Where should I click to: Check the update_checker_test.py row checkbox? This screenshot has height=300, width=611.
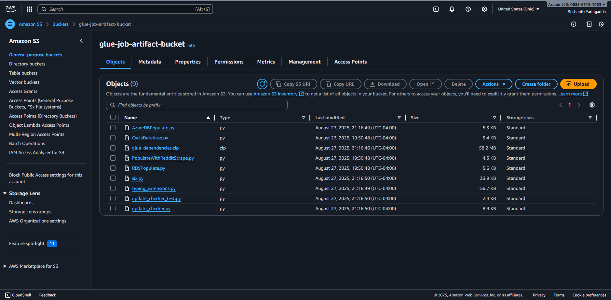(113, 198)
